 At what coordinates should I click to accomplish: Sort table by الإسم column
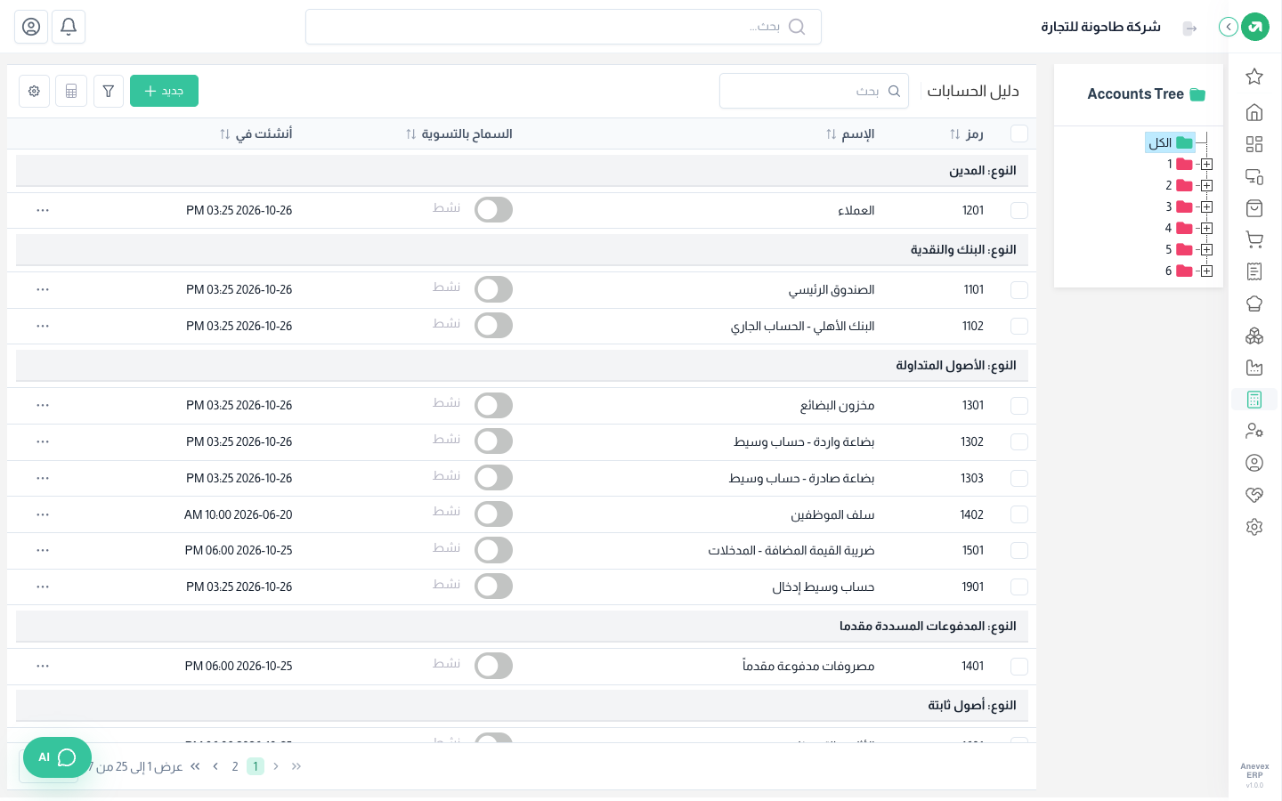(850, 134)
